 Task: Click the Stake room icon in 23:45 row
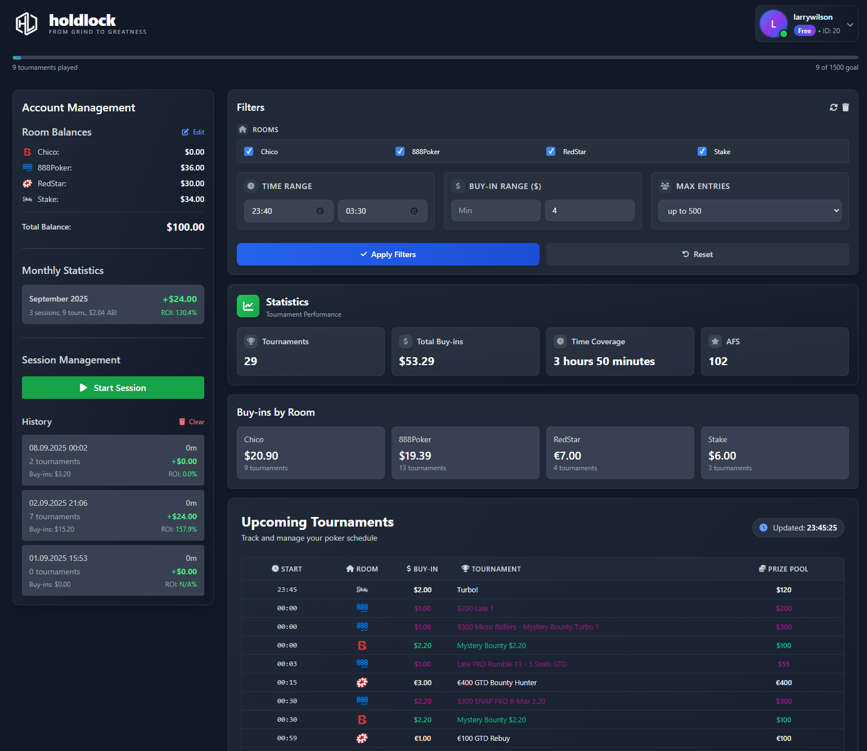[x=362, y=590]
